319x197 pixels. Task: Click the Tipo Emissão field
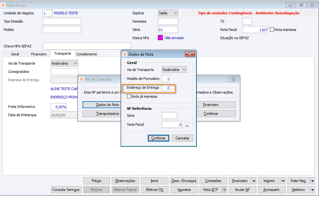pyautogui.click(x=62, y=21)
